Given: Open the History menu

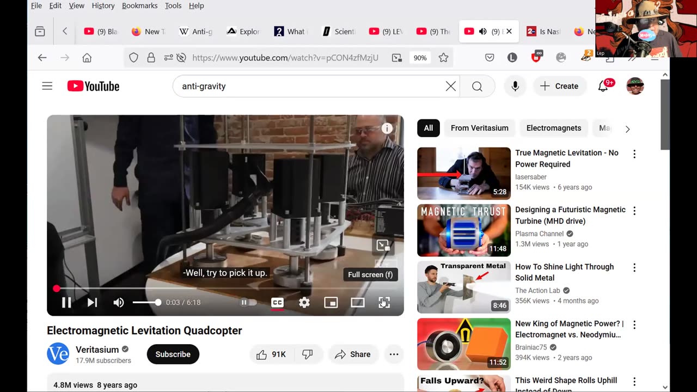Looking at the screenshot, I should (x=103, y=5).
